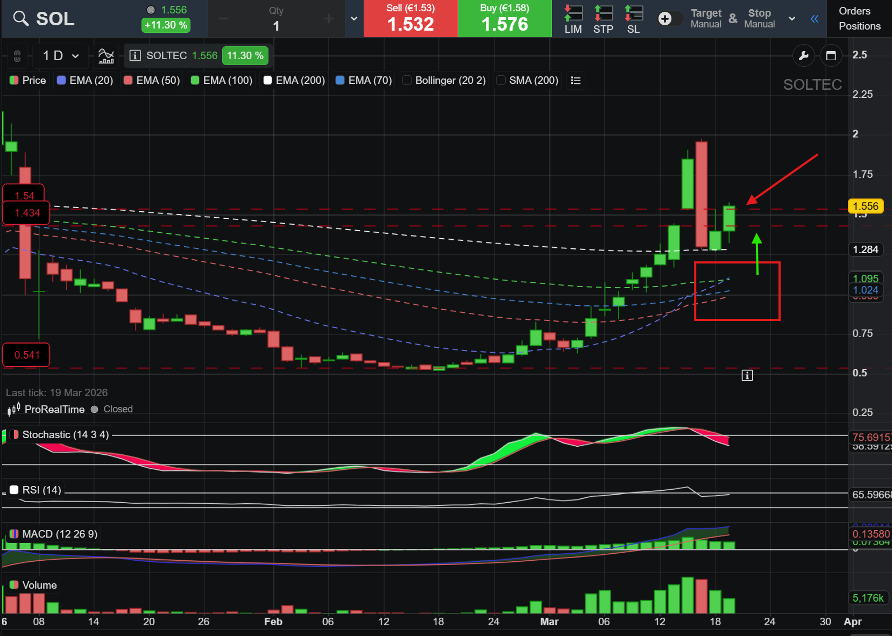Click the Feb date on time axis
The height and width of the screenshot is (636, 892).
(273, 621)
